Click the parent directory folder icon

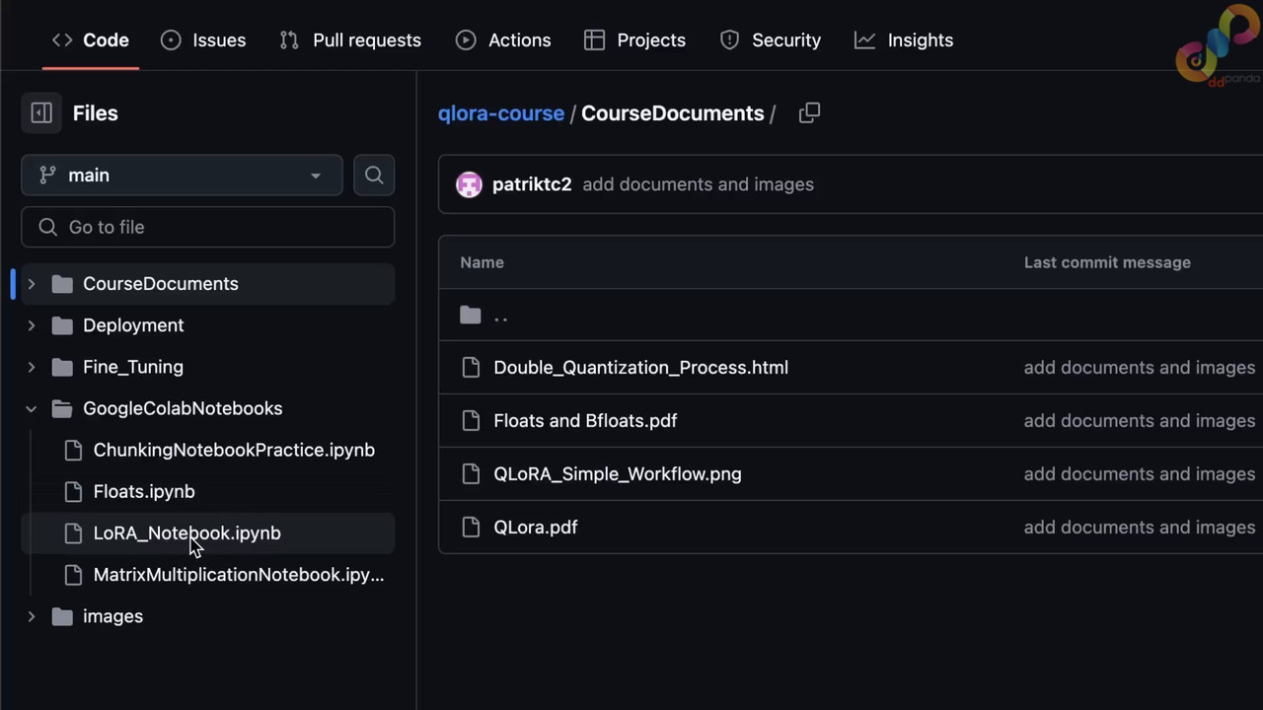coord(471,316)
